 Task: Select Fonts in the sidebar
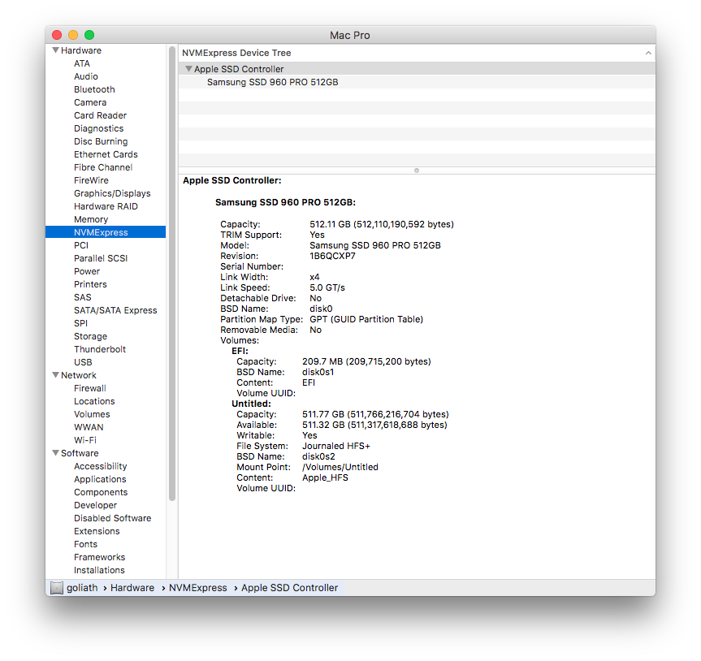pos(85,543)
